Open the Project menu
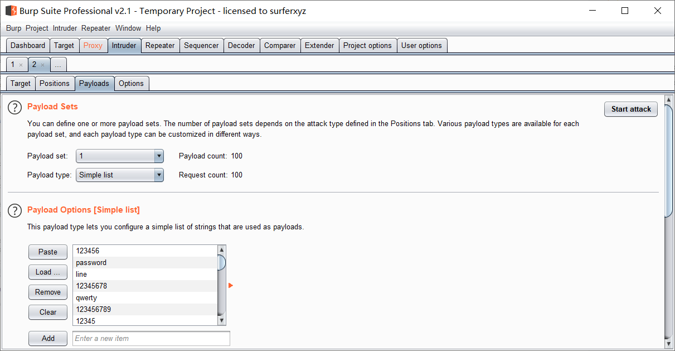The image size is (675, 351). tap(37, 28)
